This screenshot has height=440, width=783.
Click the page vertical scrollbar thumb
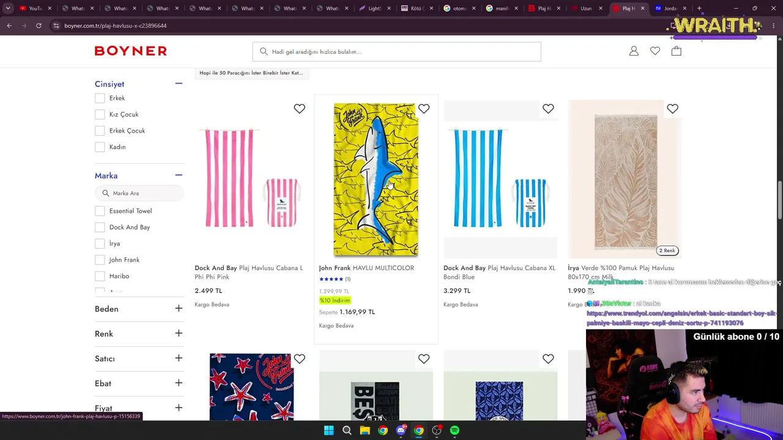779,200
